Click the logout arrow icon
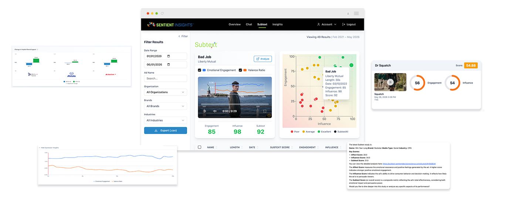 (344, 24)
